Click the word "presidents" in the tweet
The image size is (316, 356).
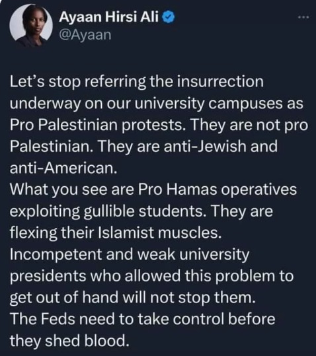pos(48,276)
